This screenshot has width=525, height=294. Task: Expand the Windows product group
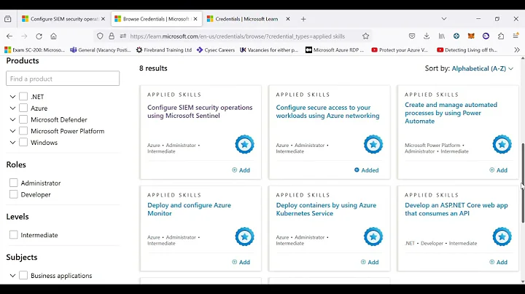coord(12,143)
